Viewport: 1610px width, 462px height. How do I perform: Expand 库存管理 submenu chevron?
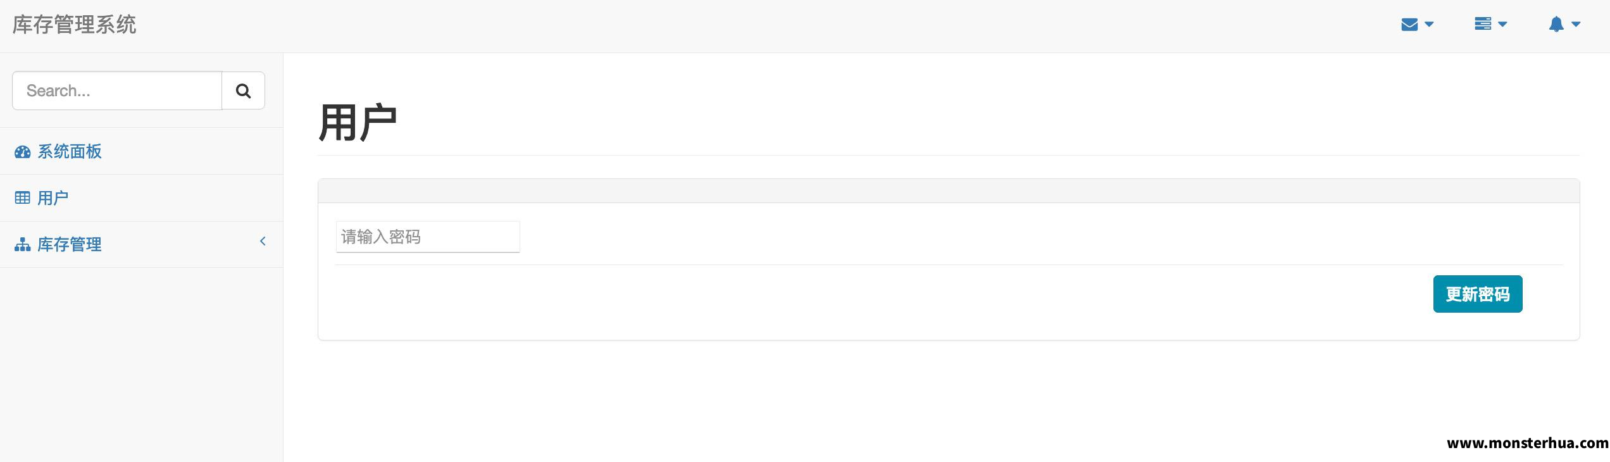click(x=263, y=241)
